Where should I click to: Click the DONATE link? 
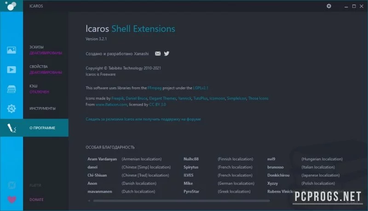point(36,200)
